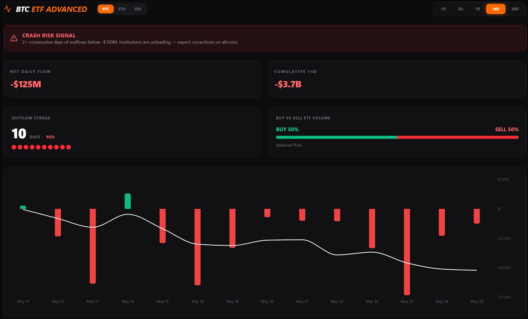Click the red sell portion of volume bar
528x319 pixels.
(x=458, y=137)
